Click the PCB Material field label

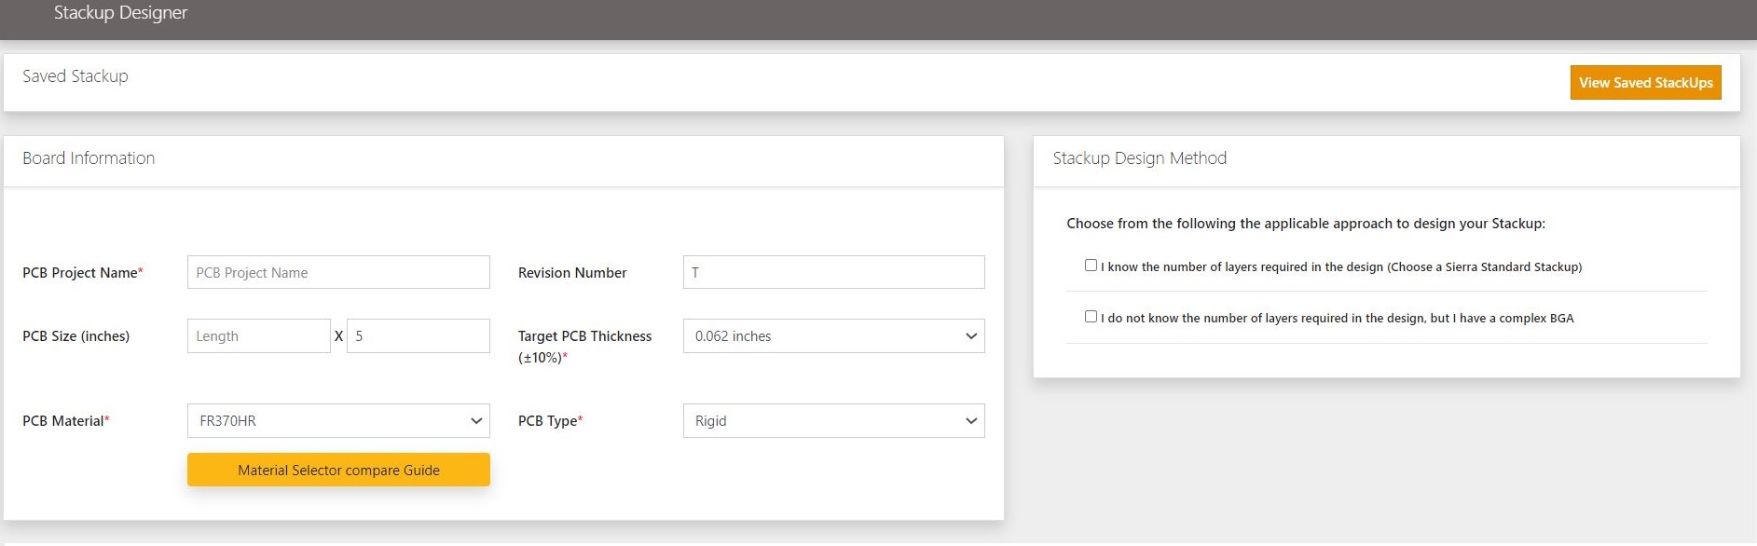click(x=63, y=421)
